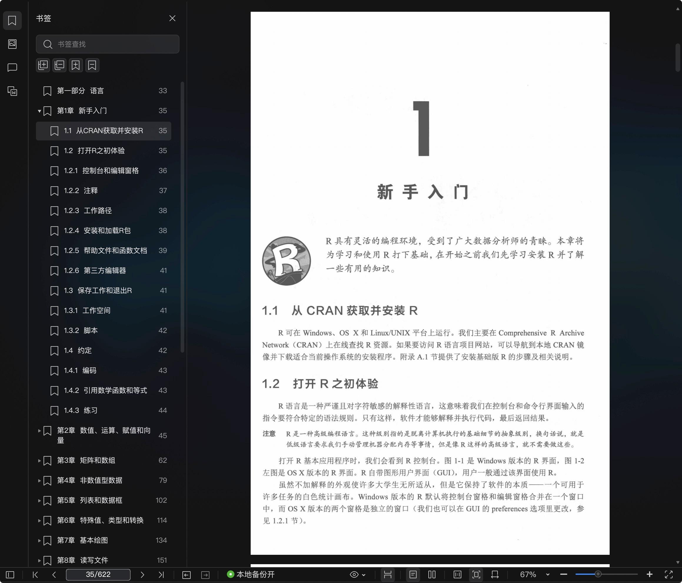Open bookmark 第6章 特殊值、类型和转换
The image size is (682, 583).
point(103,520)
